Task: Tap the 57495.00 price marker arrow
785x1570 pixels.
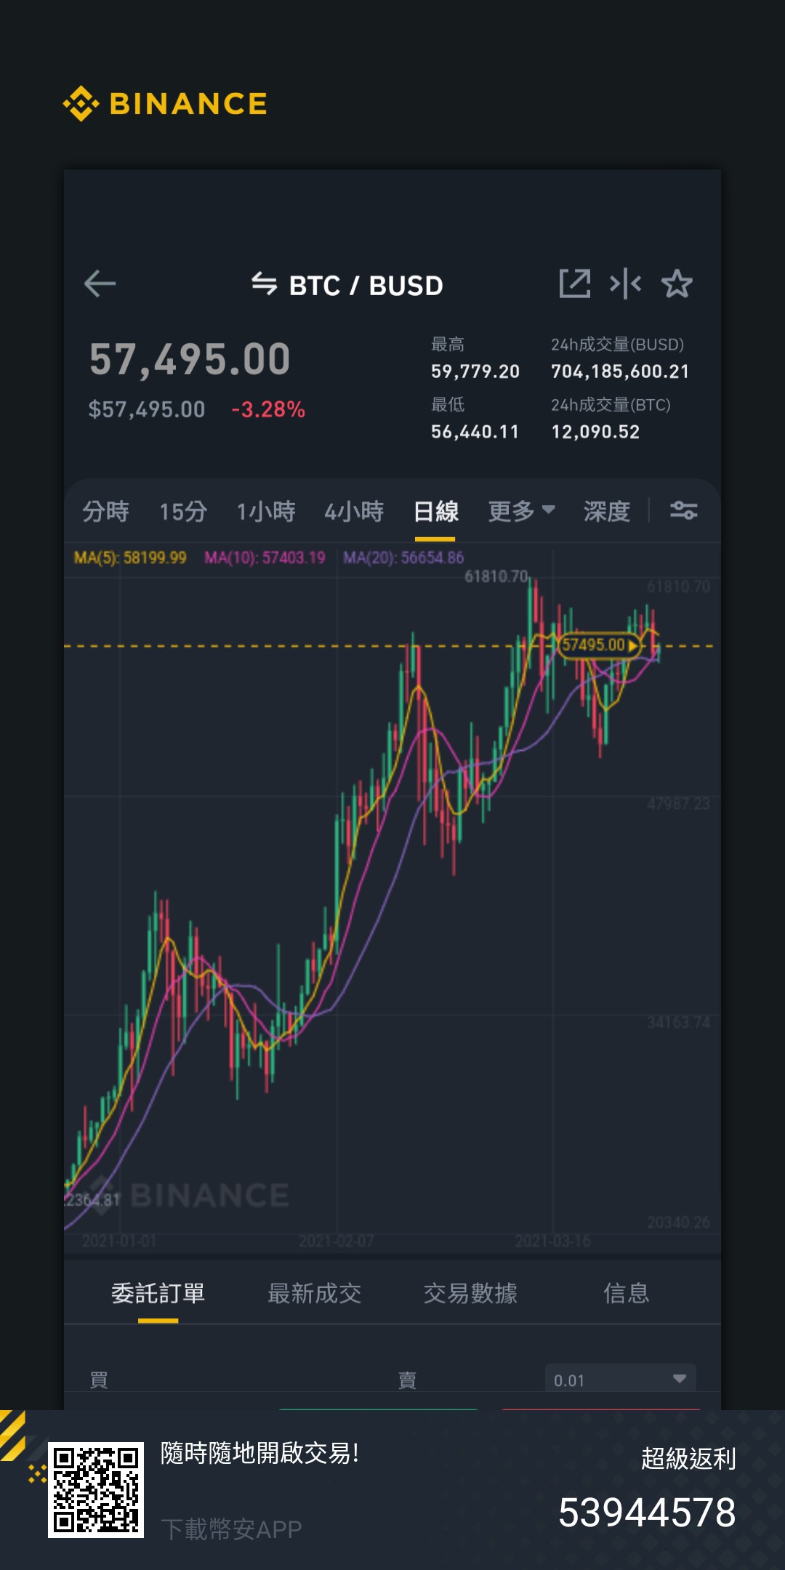Action: (x=633, y=645)
